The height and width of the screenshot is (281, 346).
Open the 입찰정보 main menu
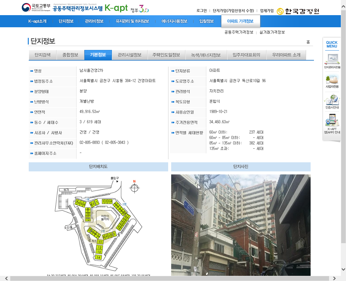[207, 21]
